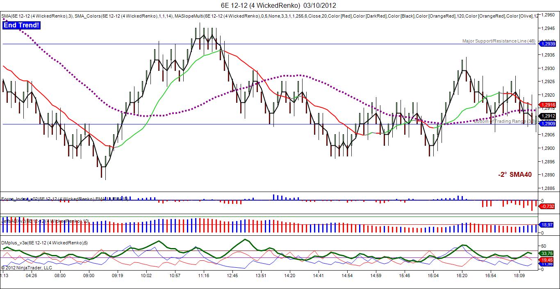Click the 18:09 time axis label

(x=519, y=275)
